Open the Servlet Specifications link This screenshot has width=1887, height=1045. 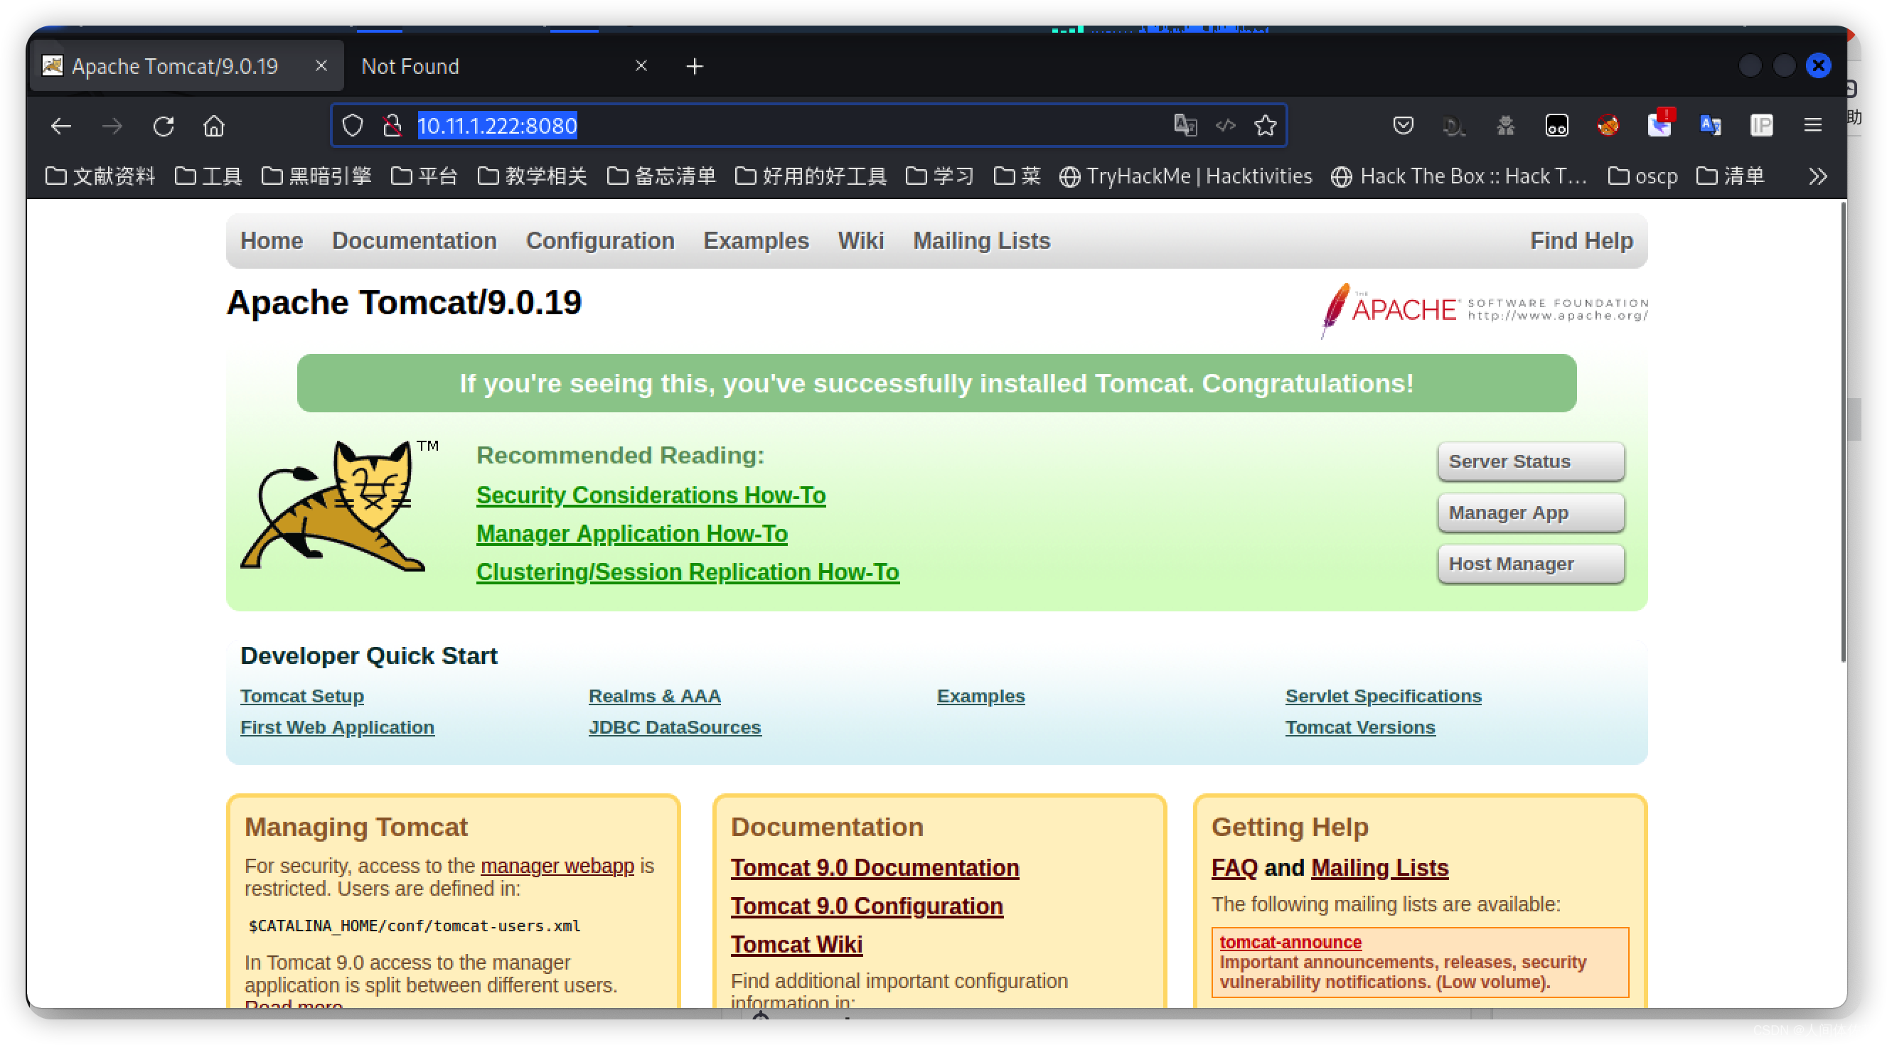click(1383, 696)
